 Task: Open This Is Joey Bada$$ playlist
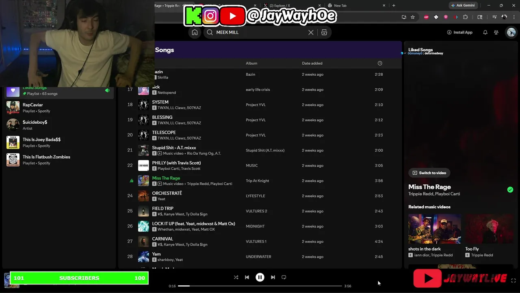58,142
